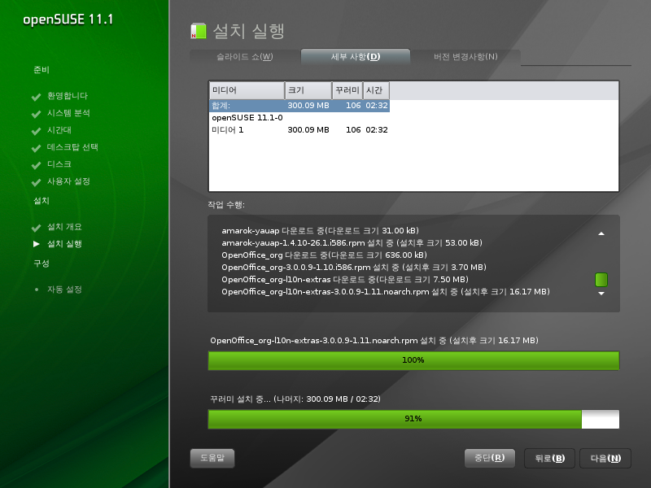Go back with the 뒤로(B) button
Viewport: 651px width, 488px height.
[x=550, y=458]
